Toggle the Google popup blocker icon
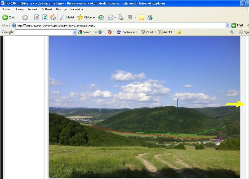The image size is (249, 179). [x=110, y=32]
